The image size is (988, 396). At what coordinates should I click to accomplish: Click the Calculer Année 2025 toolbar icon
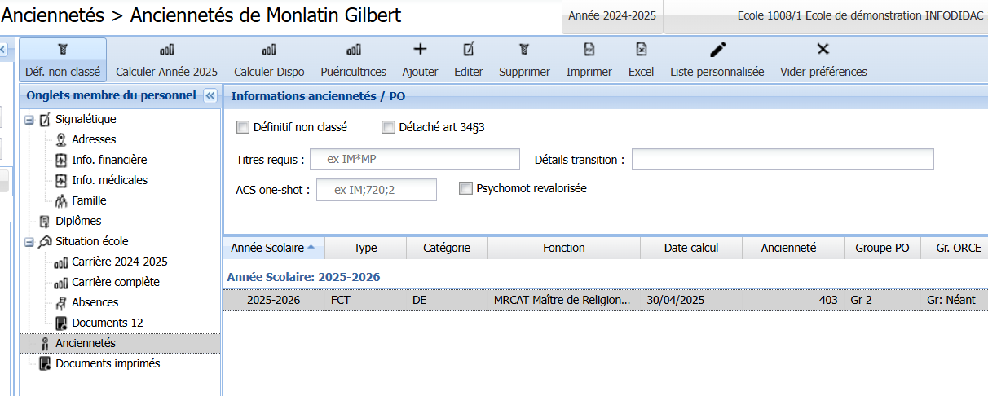point(166,51)
